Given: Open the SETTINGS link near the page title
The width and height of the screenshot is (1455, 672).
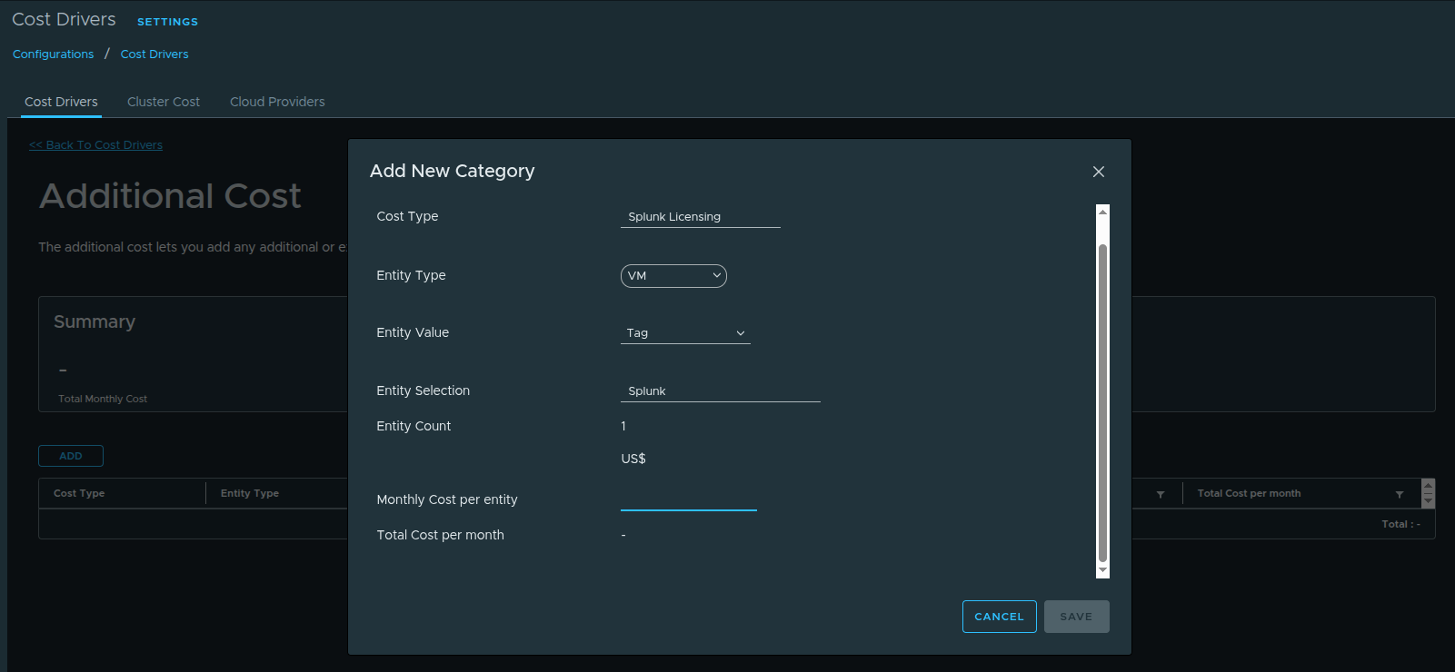Looking at the screenshot, I should [167, 22].
